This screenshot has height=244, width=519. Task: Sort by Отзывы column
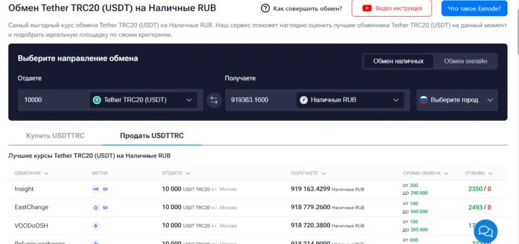[x=479, y=173]
